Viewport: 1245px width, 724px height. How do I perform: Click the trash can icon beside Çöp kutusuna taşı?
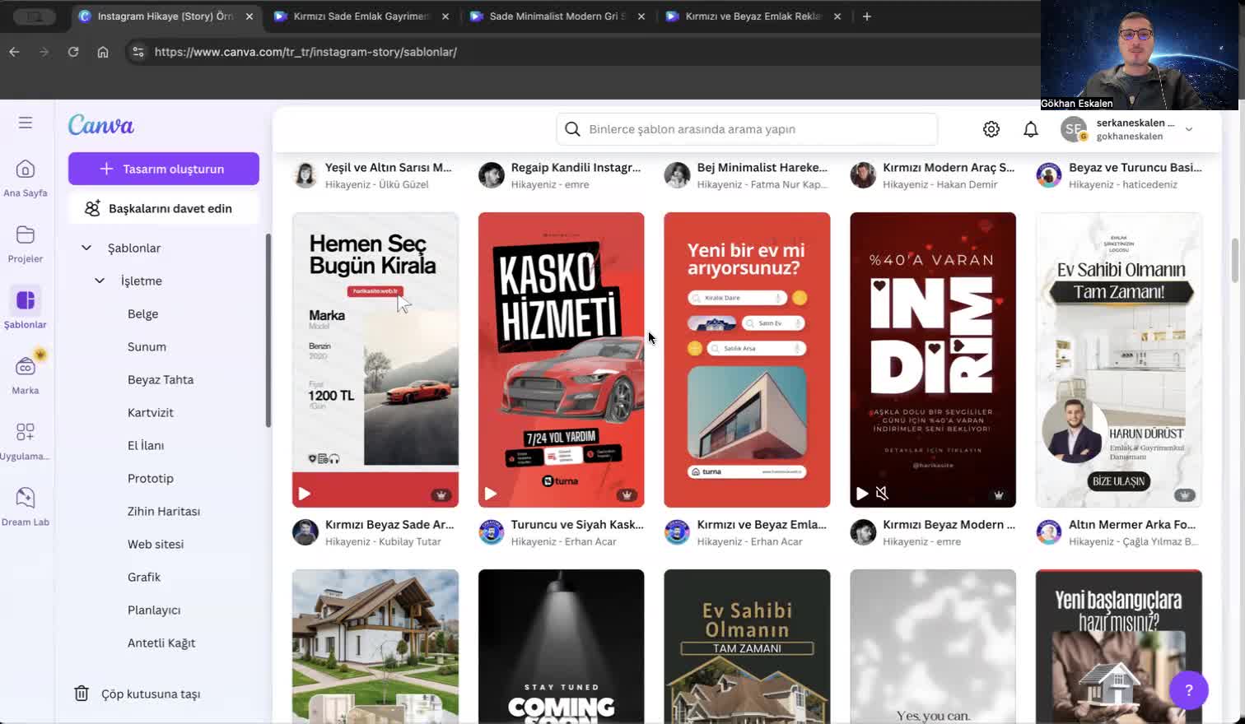click(82, 694)
